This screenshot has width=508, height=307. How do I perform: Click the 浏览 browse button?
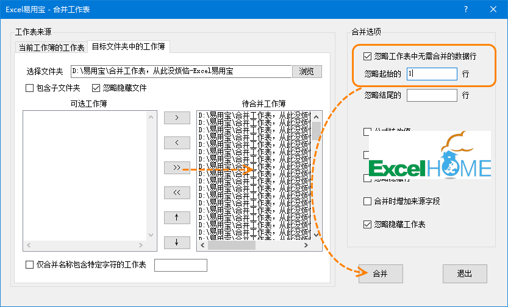(307, 71)
